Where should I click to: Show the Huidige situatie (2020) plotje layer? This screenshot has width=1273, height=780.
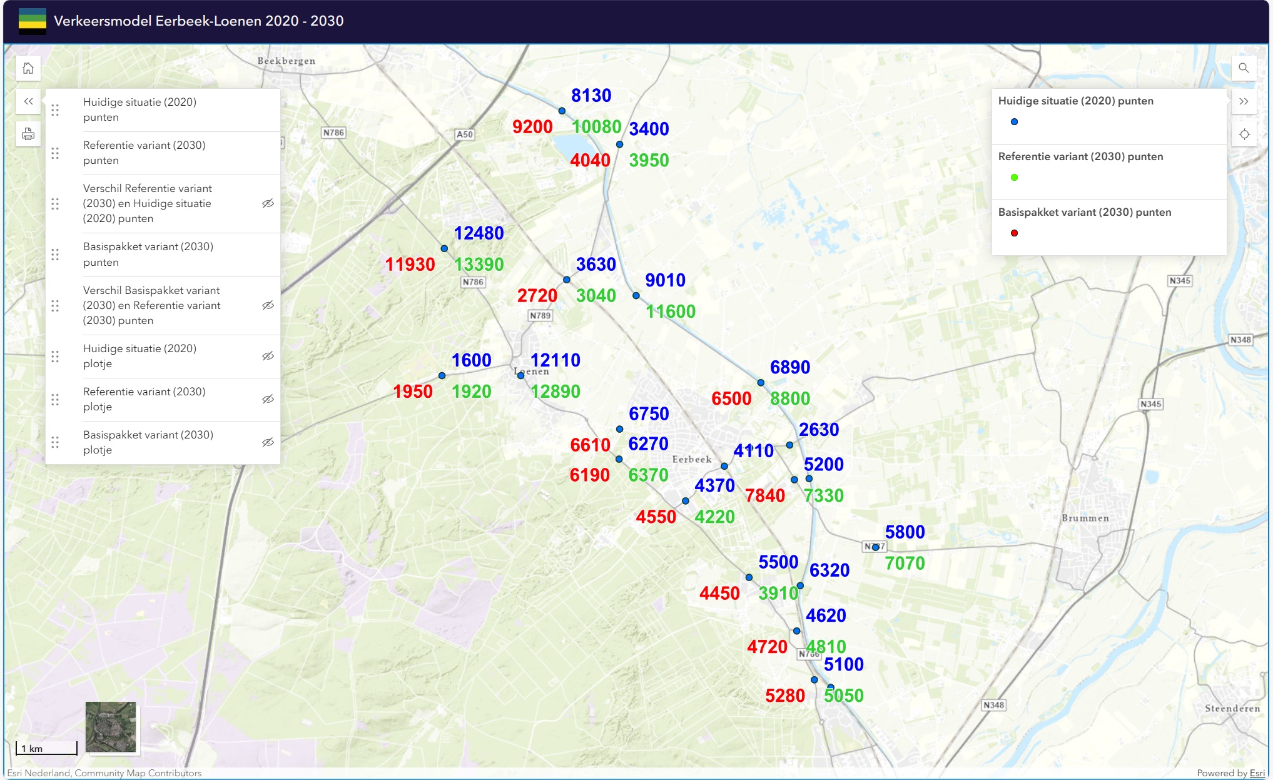click(x=268, y=356)
